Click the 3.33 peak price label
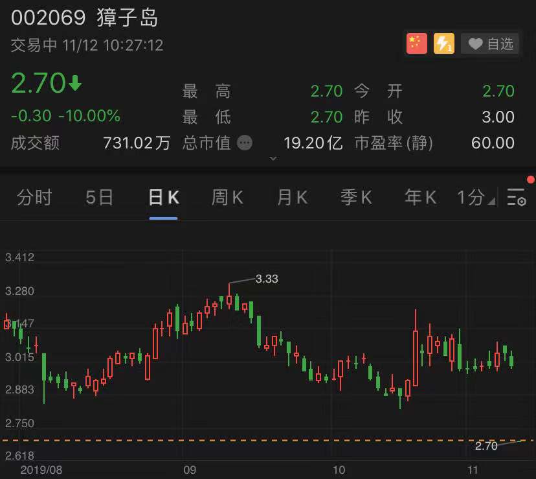Viewport: 536px width, 479px height. coord(267,279)
